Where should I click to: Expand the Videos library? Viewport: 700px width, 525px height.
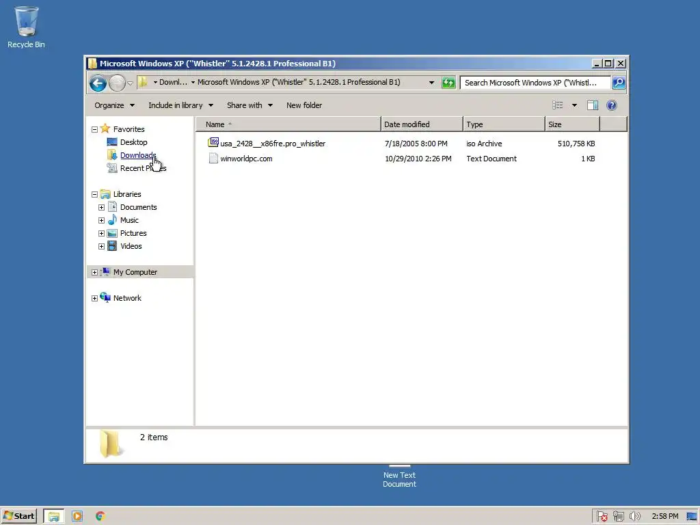coord(101,246)
